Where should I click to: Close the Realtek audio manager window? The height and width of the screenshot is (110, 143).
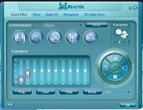point(135,7)
